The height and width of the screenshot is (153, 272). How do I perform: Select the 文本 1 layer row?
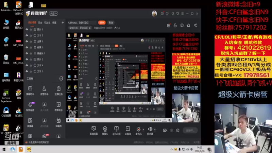point(45,71)
